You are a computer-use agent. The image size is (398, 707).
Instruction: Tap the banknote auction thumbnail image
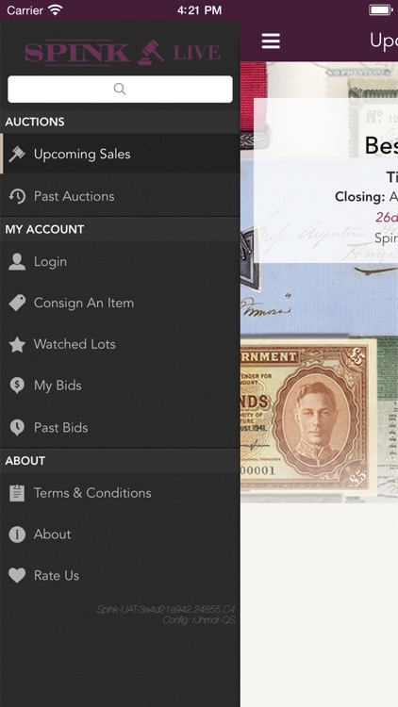coord(319,282)
